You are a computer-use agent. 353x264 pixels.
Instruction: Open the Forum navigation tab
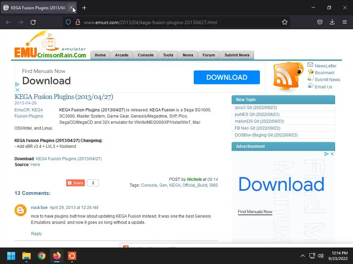209,55
